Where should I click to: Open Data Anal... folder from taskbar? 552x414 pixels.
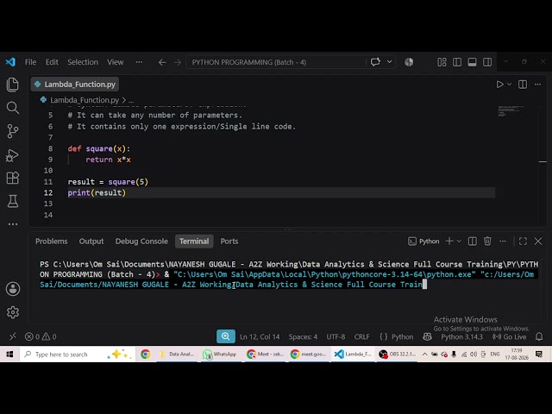pyautogui.click(x=177, y=354)
